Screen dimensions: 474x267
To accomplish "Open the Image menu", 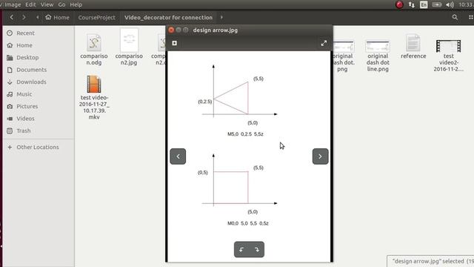I will pos(12,4).
